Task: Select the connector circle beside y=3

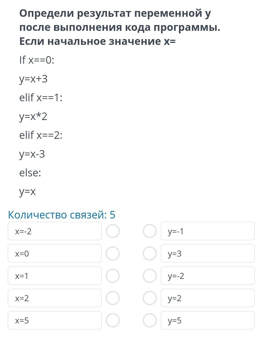Action: (149, 253)
